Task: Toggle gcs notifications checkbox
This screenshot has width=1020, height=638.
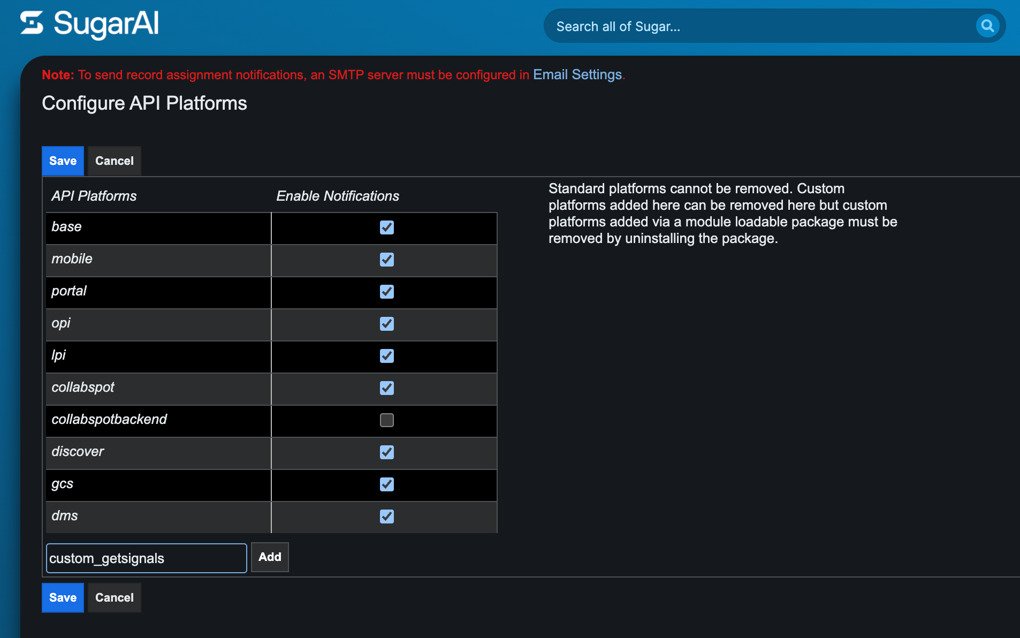Action: [387, 484]
